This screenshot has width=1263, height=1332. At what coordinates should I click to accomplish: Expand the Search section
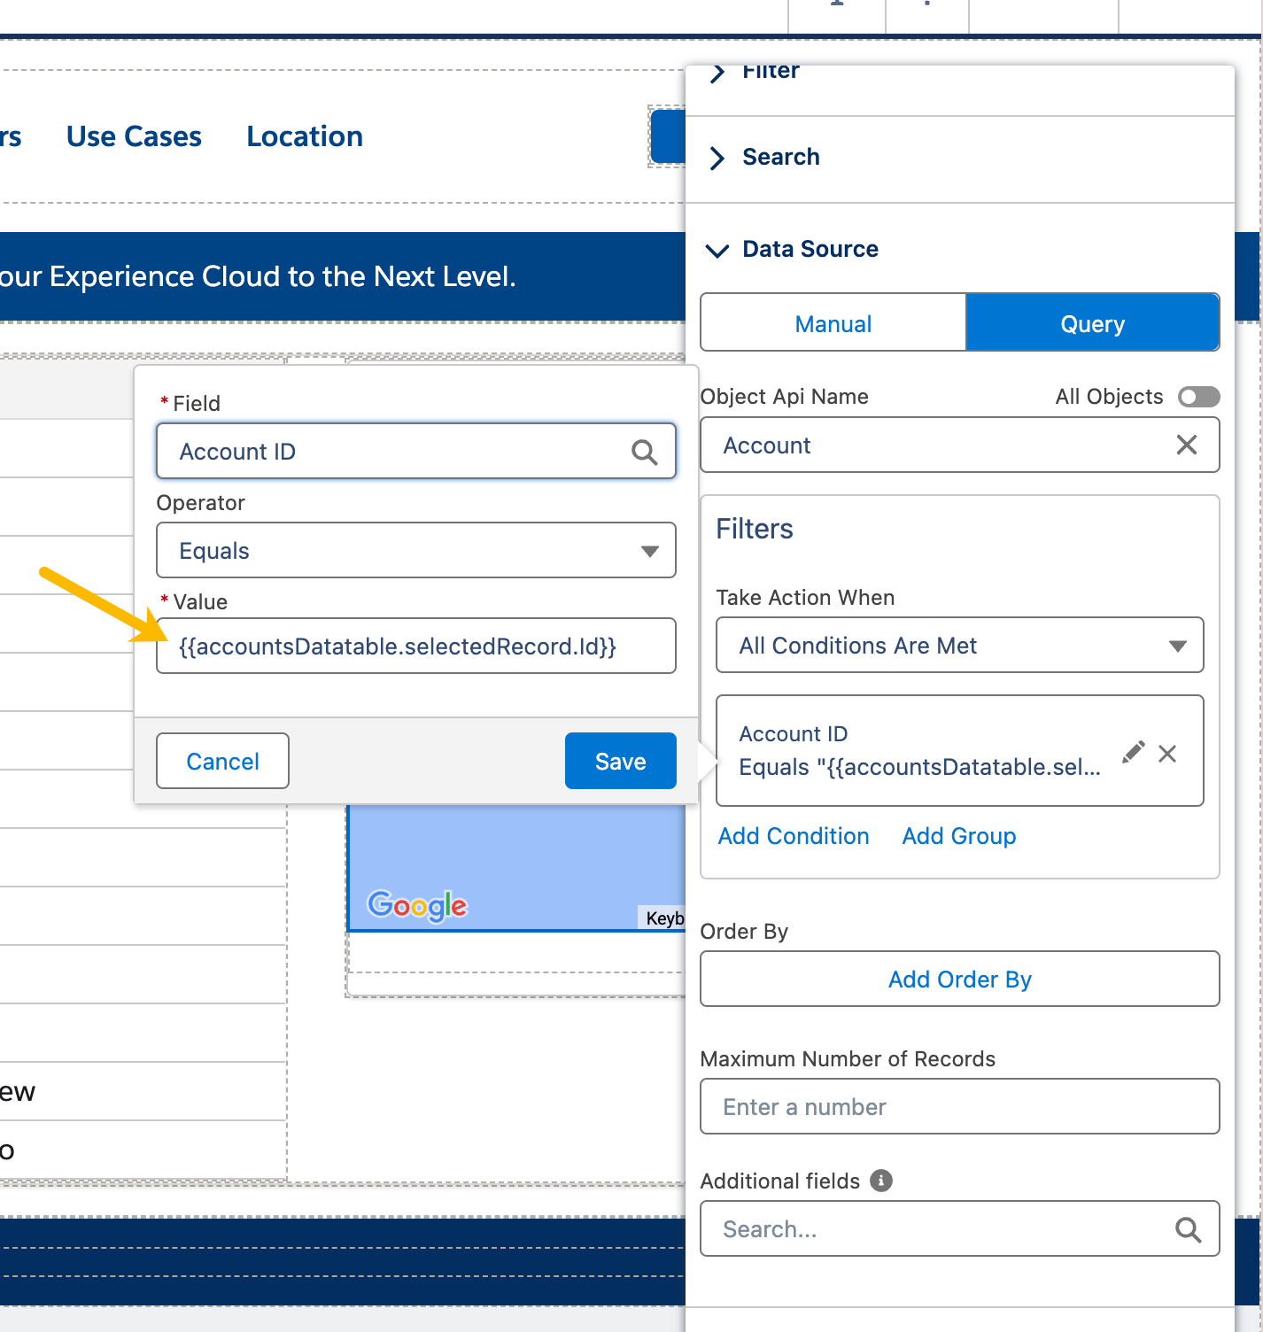tap(779, 158)
